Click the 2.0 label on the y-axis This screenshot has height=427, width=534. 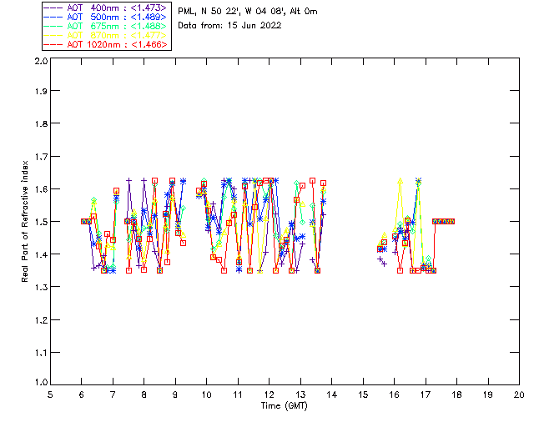[40, 62]
